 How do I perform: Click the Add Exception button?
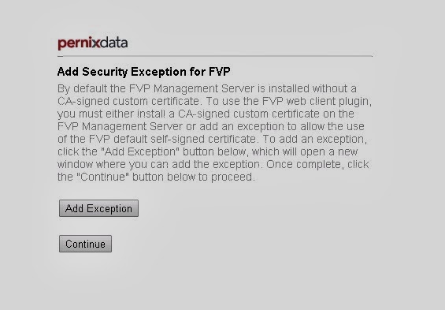tap(98, 208)
